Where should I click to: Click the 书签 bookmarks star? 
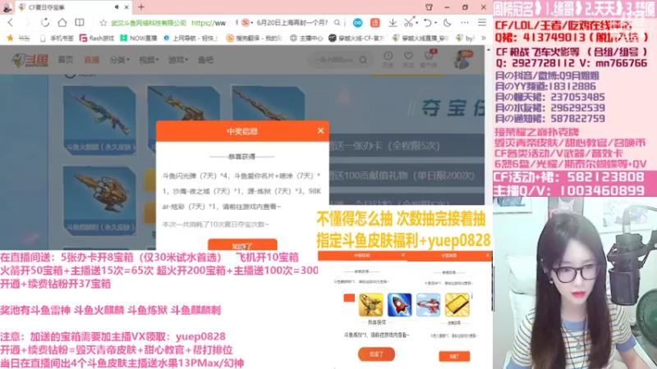point(10,38)
